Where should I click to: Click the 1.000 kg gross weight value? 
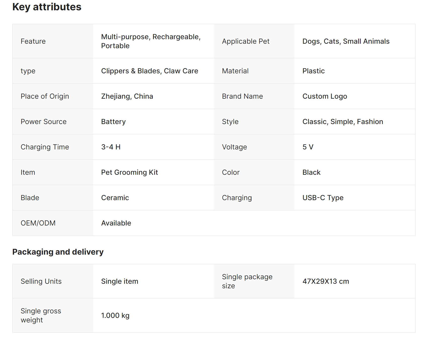pos(115,316)
